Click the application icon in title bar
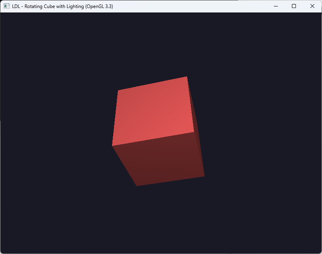Screen dimensions: 322x254 point(6,6)
